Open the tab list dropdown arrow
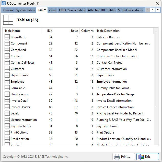This screenshot has width=162, height=162. (x=158, y=10)
